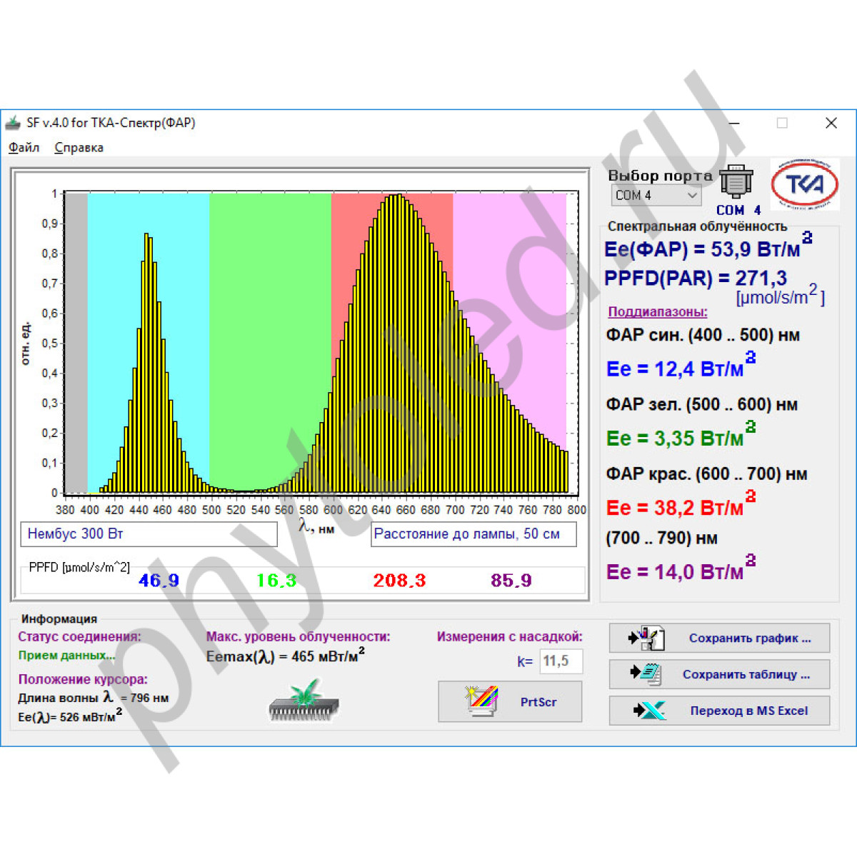This screenshot has width=857, height=857.
Task: Click the green 500-600 nm spectrum band
Action: point(270,321)
